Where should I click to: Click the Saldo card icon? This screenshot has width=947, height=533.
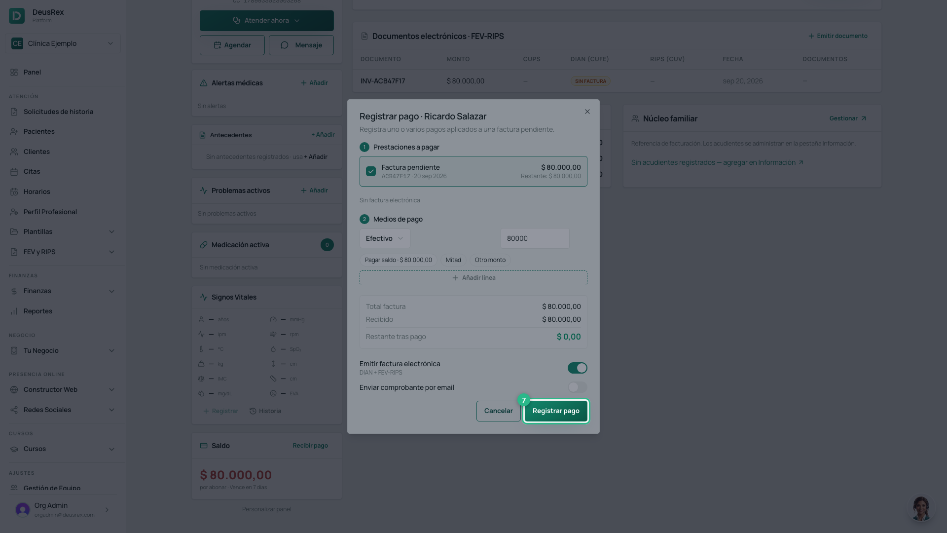point(204,446)
